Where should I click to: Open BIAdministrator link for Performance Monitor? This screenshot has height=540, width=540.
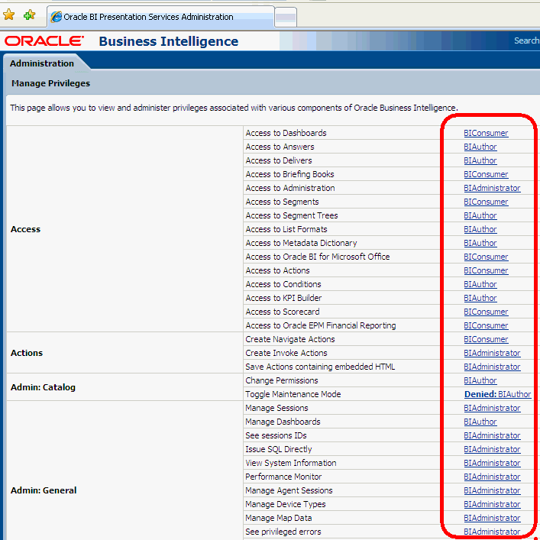pos(492,477)
